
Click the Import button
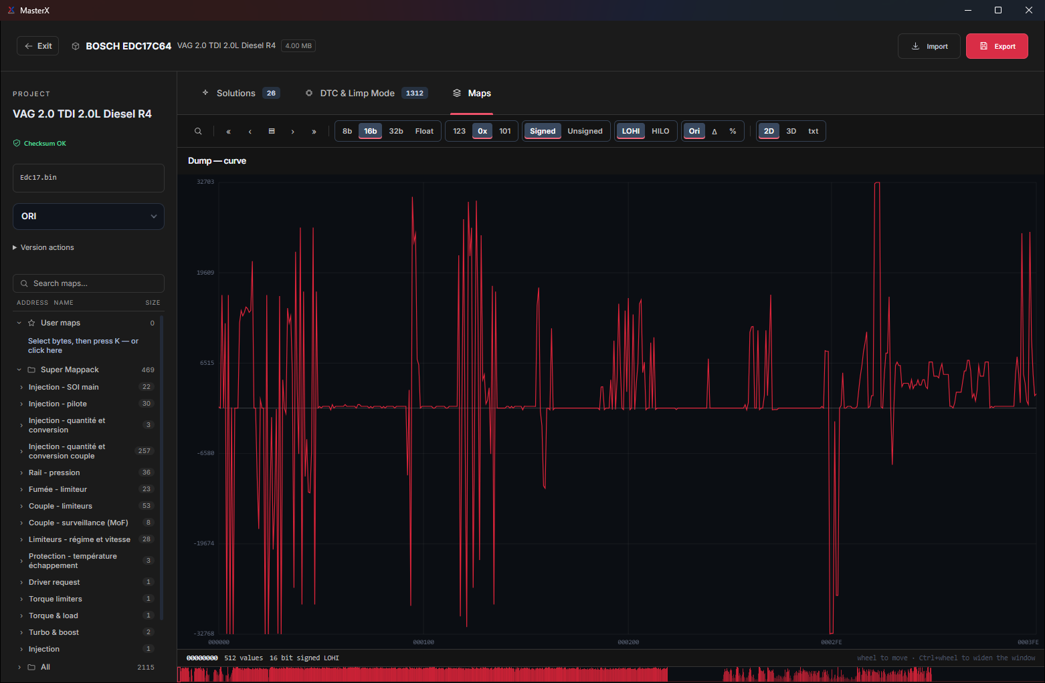(x=929, y=46)
